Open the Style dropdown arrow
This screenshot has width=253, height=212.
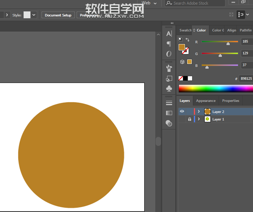tap(34, 15)
